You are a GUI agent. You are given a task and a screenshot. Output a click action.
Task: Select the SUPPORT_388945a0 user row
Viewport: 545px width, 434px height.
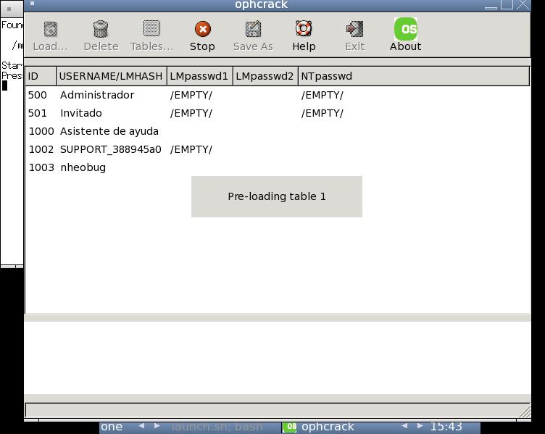tap(278, 149)
